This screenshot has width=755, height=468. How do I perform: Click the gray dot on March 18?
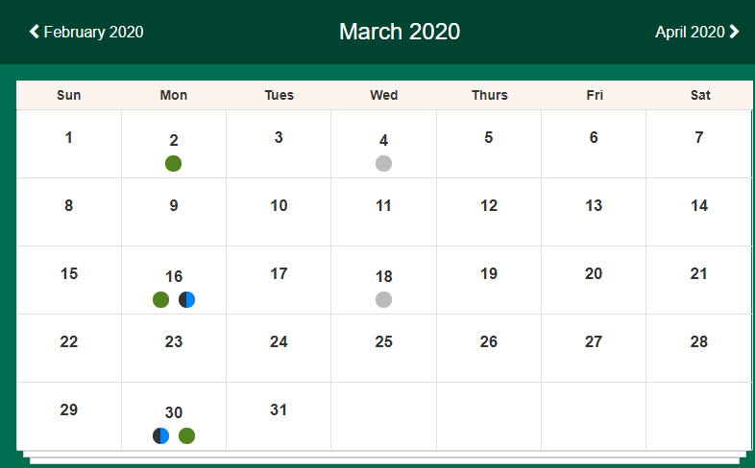click(384, 299)
